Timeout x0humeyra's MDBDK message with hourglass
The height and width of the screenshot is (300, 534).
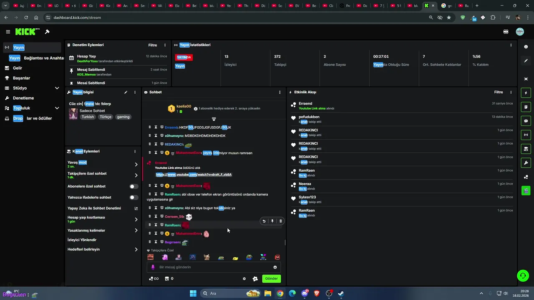click(x=156, y=136)
